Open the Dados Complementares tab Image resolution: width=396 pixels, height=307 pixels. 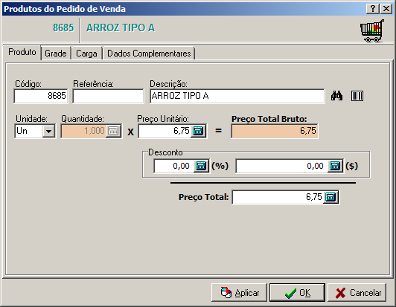coord(149,54)
